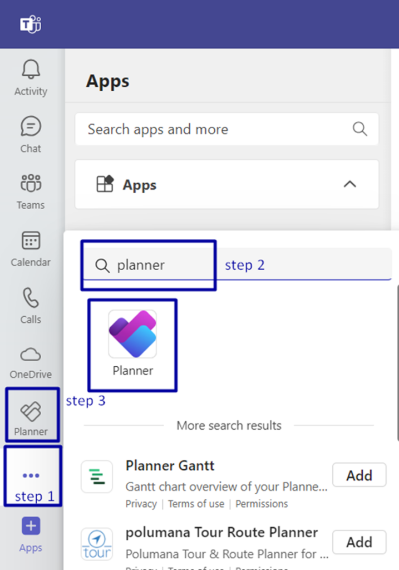Open the pinned Planner sidebar icon

pyautogui.click(x=32, y=411)
